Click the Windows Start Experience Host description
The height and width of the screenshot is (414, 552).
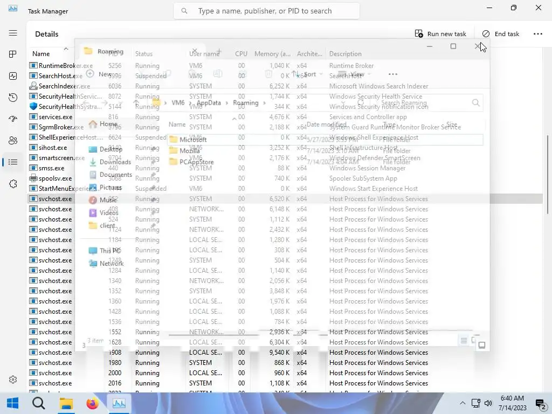click(374, 188)
